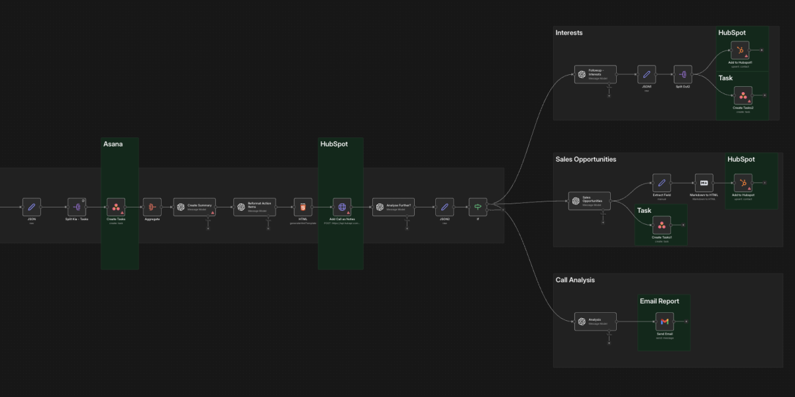795x397 pixels.
Task: Click the HTML generateHtmlTemplate node
Action: click(303, 207)
